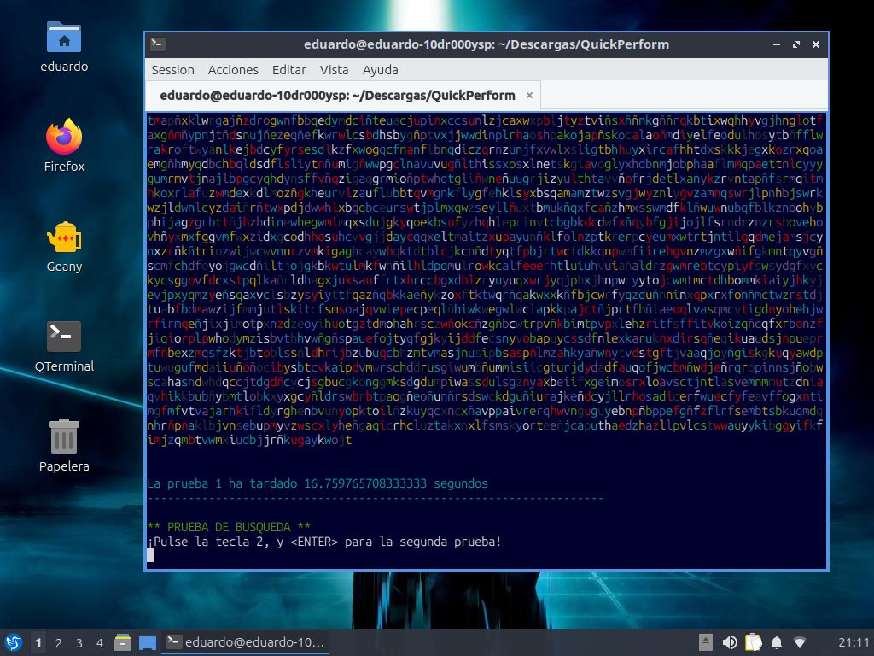
Task: Open the volume control in system tray
Action: tap(729, 642)
